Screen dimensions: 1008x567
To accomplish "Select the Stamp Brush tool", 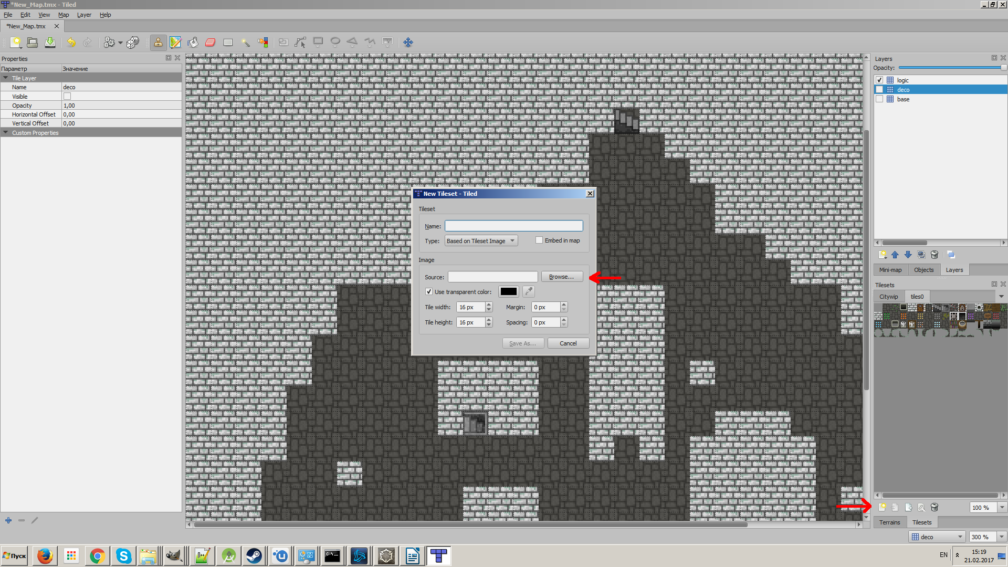I will click(158, 43).
